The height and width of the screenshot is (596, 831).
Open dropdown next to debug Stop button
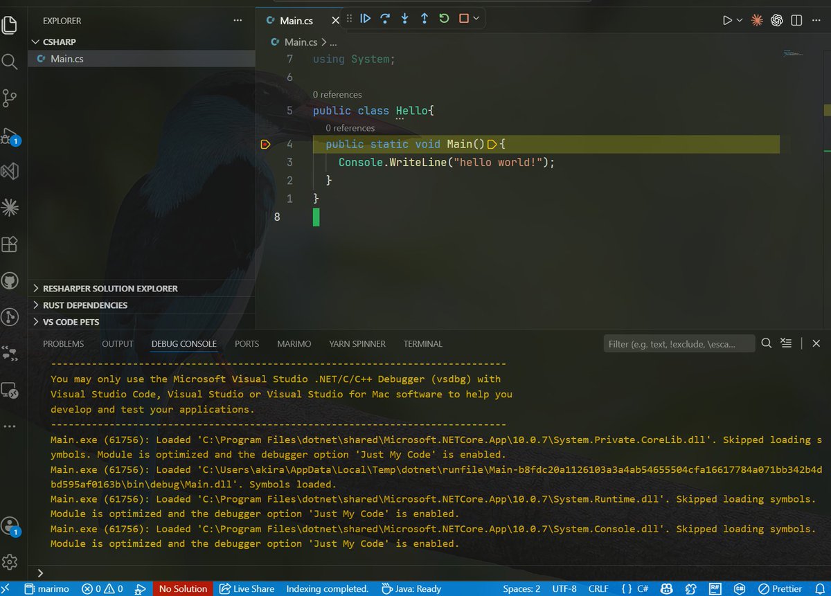tap(476, 19)
